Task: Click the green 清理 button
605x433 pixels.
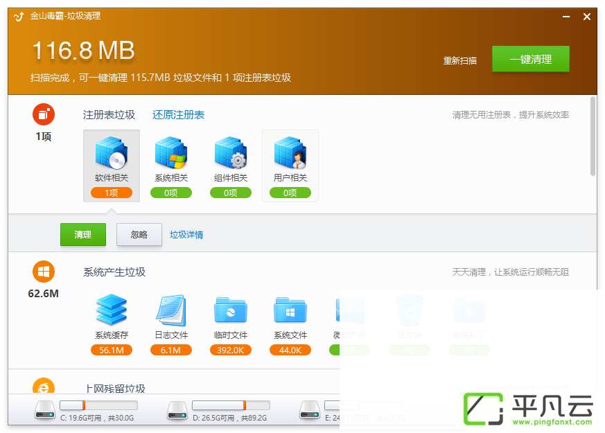Action: click(x=83, y=234)
